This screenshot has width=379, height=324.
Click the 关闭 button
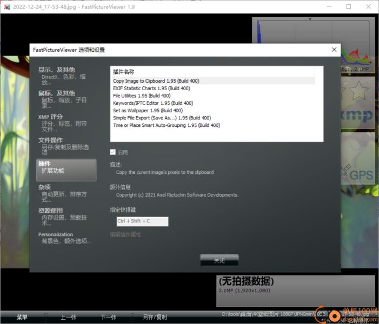click(219, 260)
